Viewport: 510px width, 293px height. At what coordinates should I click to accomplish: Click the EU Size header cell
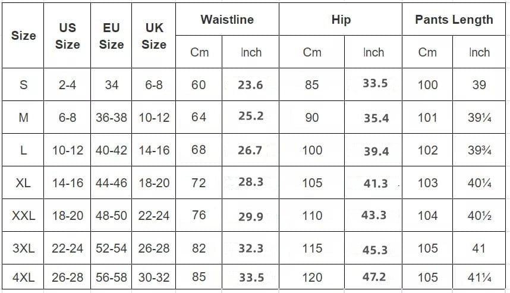111,36
